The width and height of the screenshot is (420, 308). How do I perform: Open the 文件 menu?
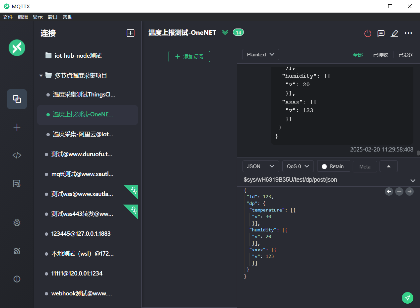point(8,17)
